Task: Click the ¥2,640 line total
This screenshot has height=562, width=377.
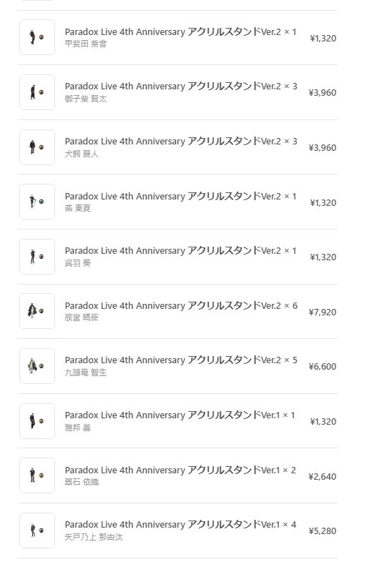Action: coord(323,477)
